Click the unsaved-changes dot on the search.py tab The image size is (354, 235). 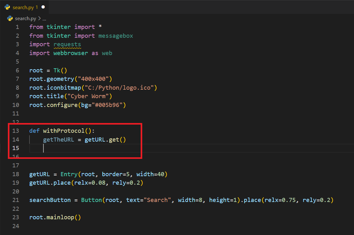pyautogui.click(x=43, y=7)
